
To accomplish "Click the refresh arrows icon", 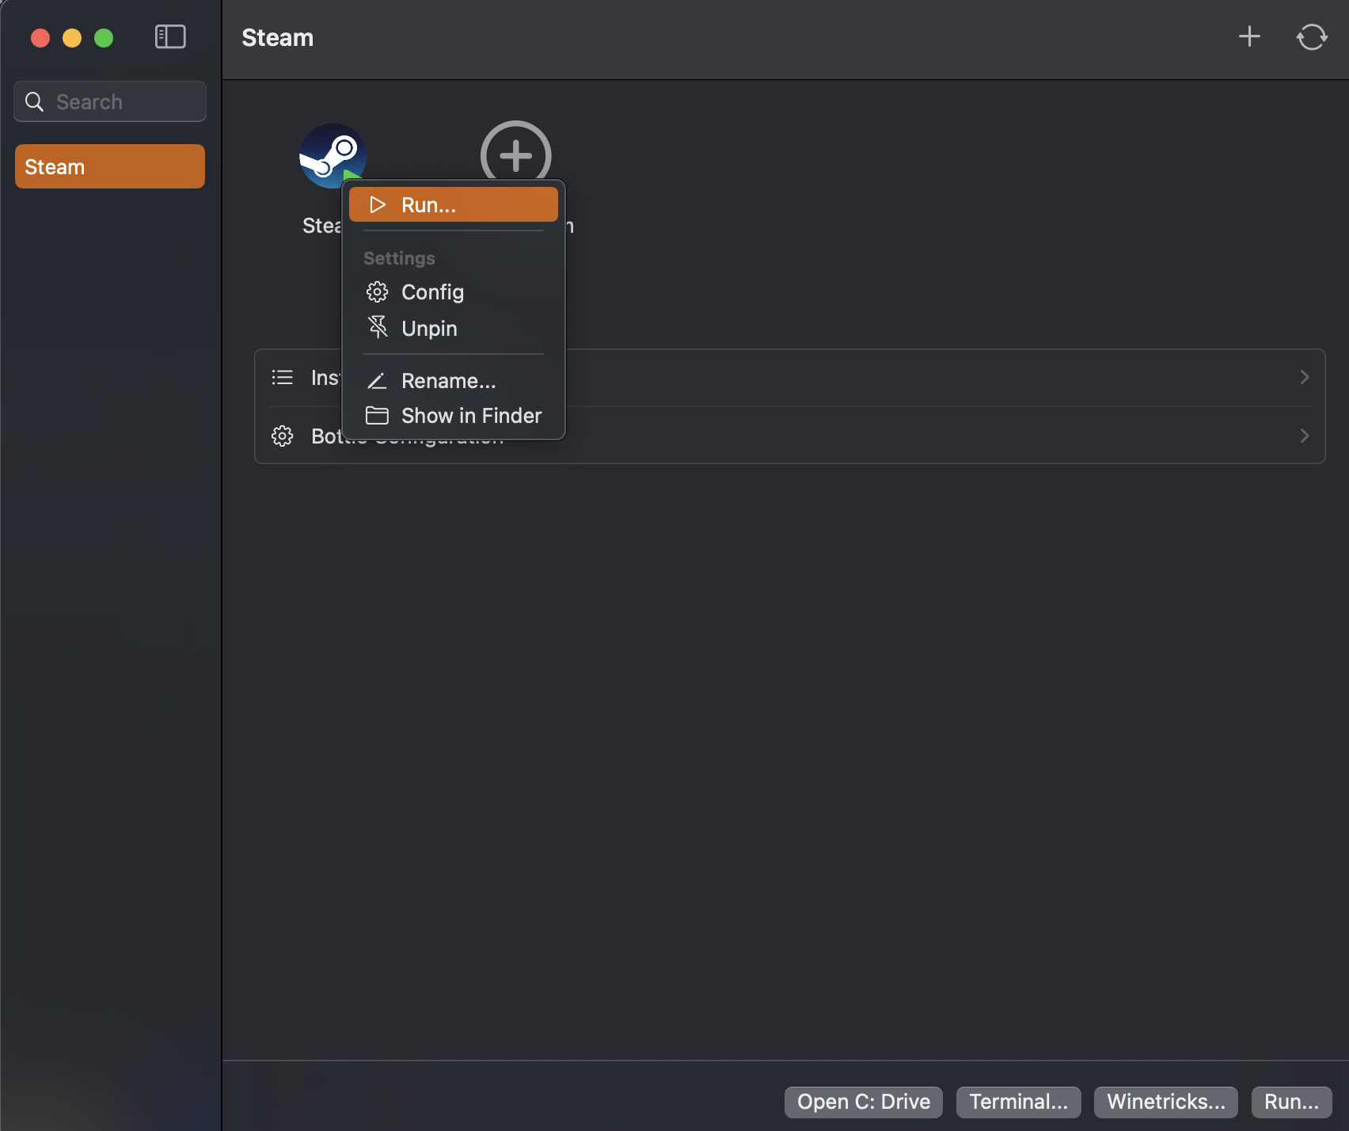I will [1311, 36].
